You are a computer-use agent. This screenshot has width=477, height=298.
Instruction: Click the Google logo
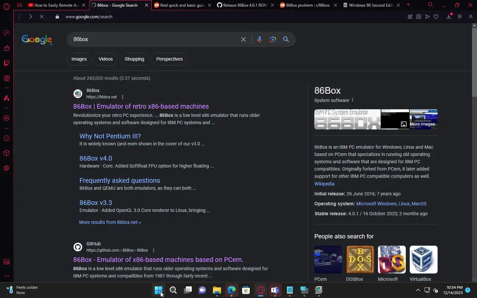tap(36, 40)
